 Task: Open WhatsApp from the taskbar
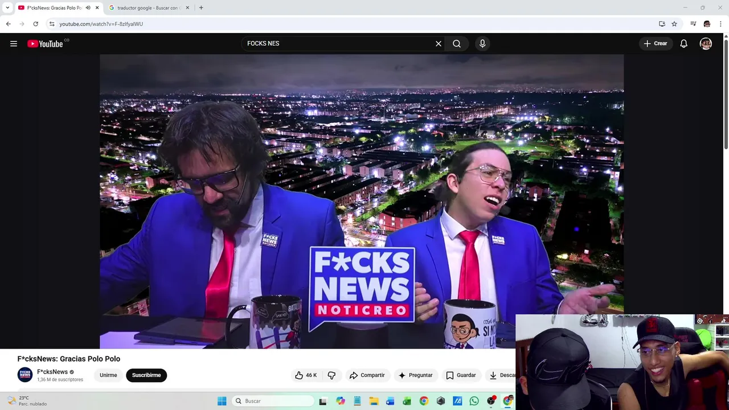474,401
